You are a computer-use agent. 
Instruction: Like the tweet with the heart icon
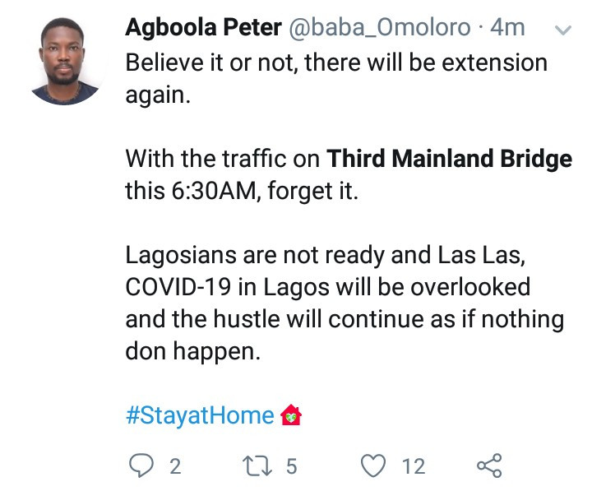[x=374, y=466]
